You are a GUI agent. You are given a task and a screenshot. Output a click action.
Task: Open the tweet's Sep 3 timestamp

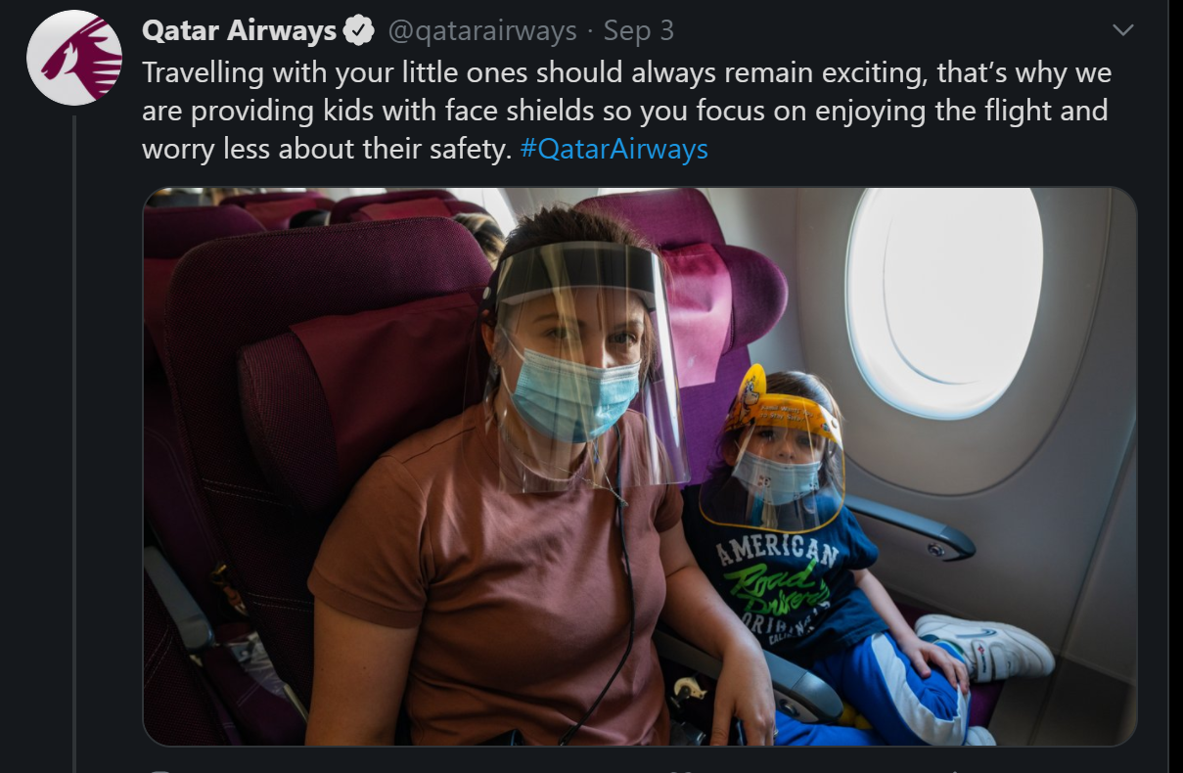638,31
